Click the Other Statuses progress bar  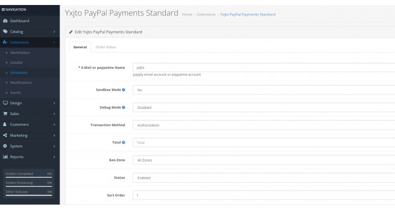pyautogui.click(x=29, y=195)
